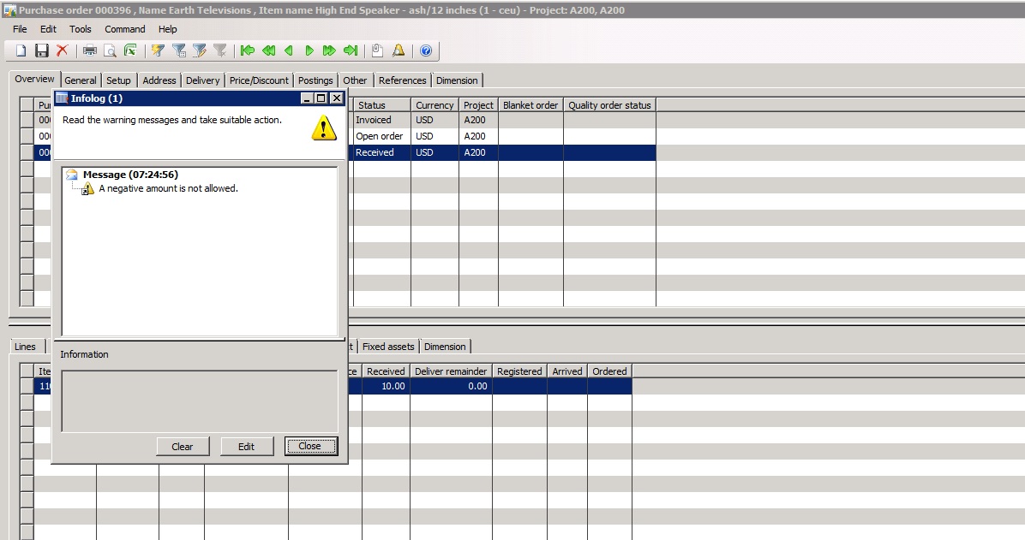Select the 'A negative amount is not allowed' message
Screen dimensions: 1025x540
168,188
